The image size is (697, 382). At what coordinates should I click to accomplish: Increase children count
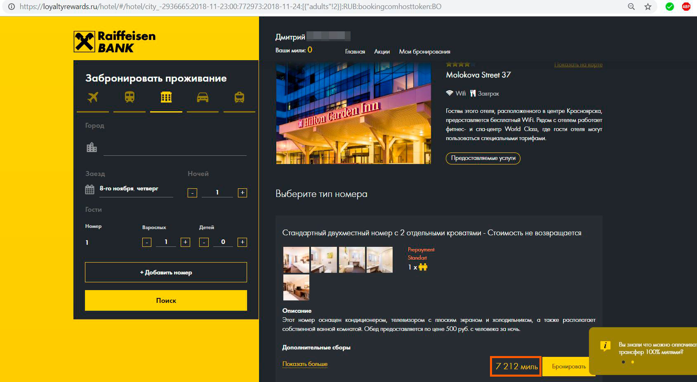(243, 242)
